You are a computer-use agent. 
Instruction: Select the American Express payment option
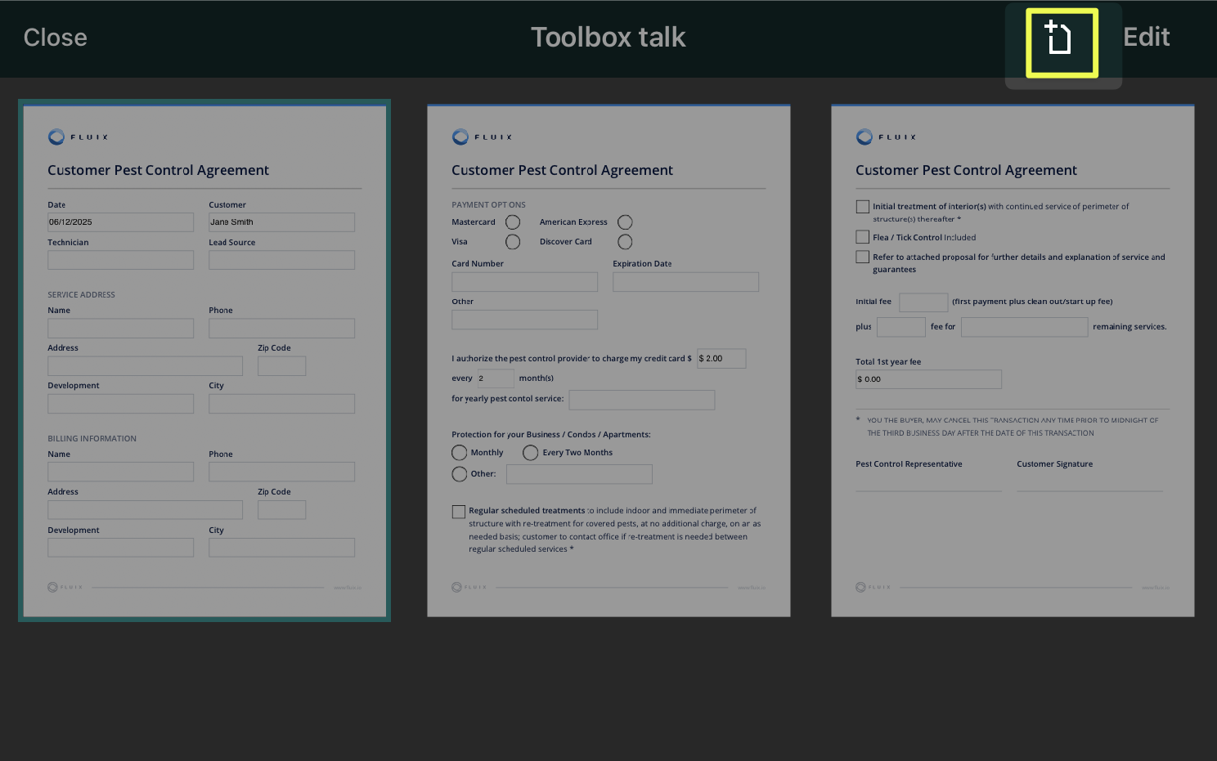(x=625, y=222)
